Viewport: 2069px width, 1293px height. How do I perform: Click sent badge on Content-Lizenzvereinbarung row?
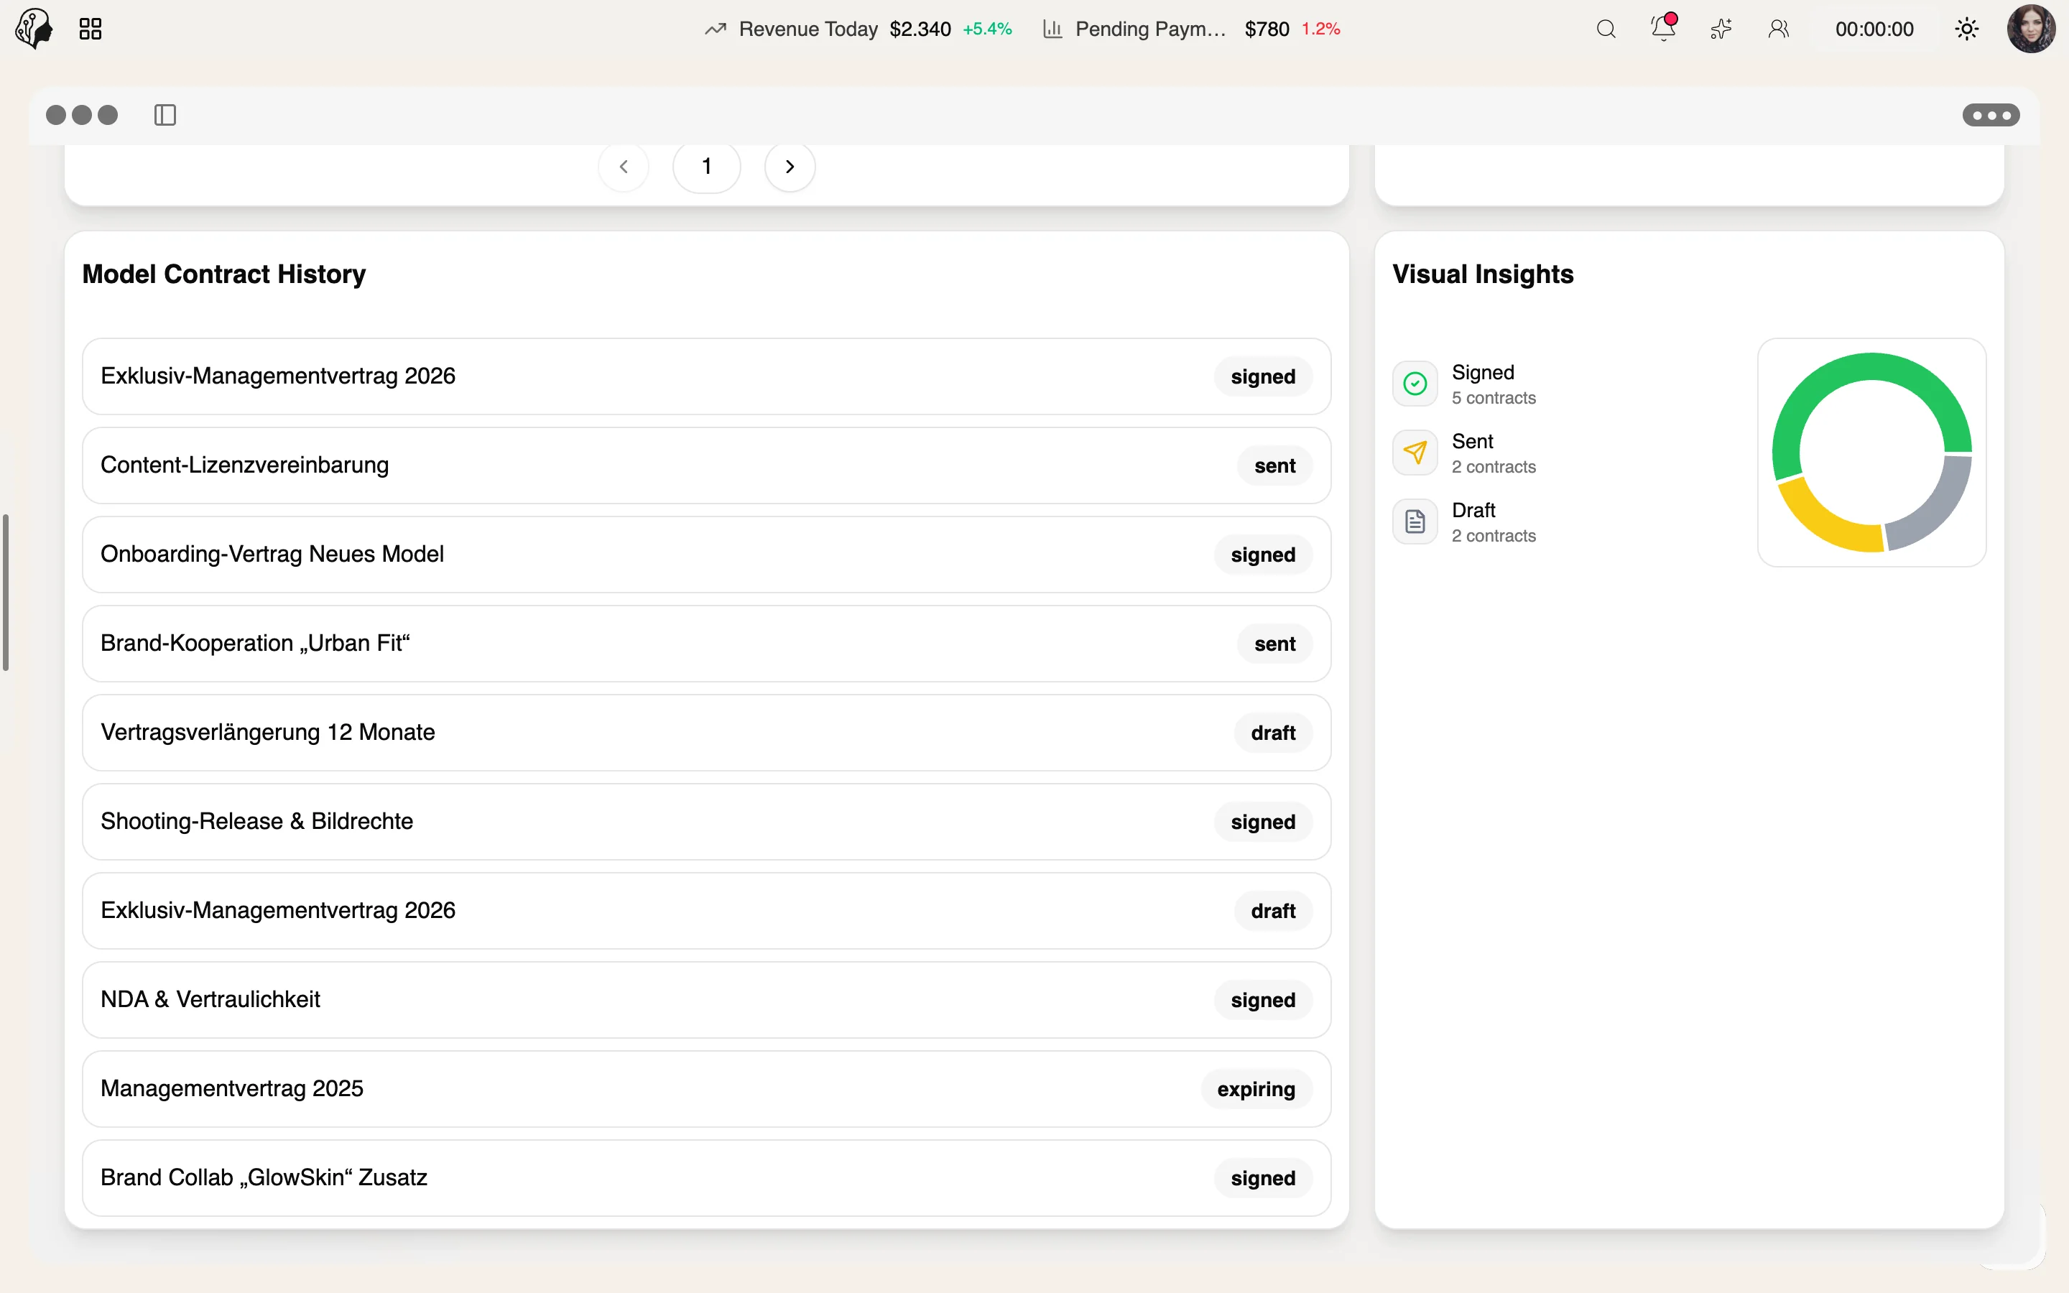[1274, 465]
